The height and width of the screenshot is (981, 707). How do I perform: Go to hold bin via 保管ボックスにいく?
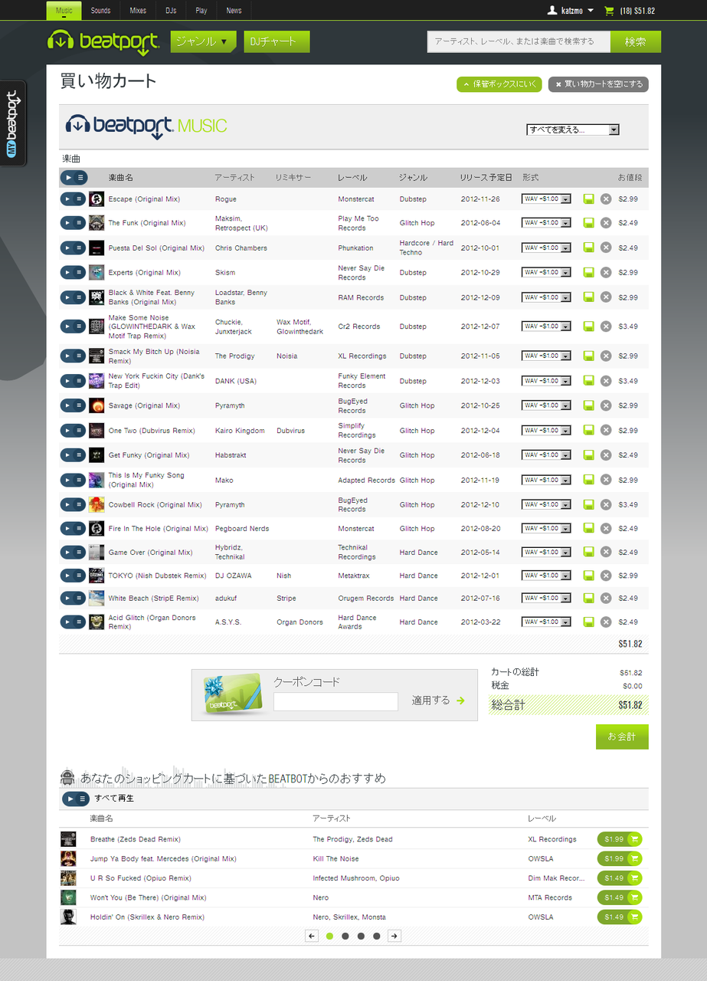[x=499, y=84]
